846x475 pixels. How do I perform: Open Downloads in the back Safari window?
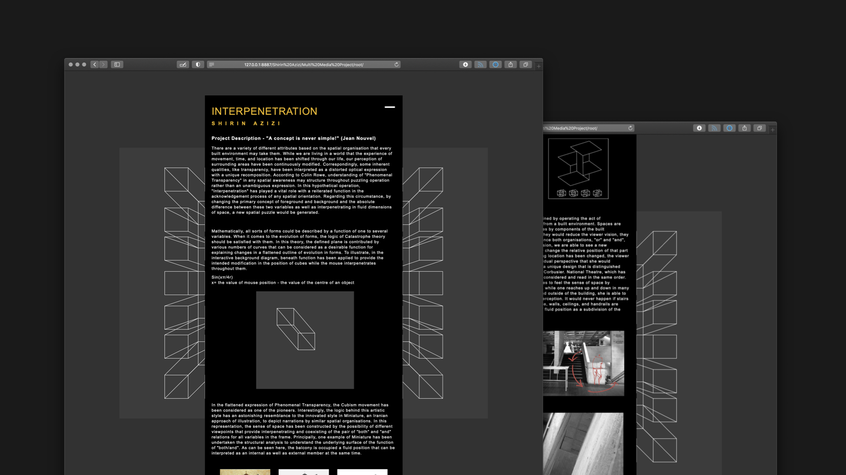pos(699,128)
